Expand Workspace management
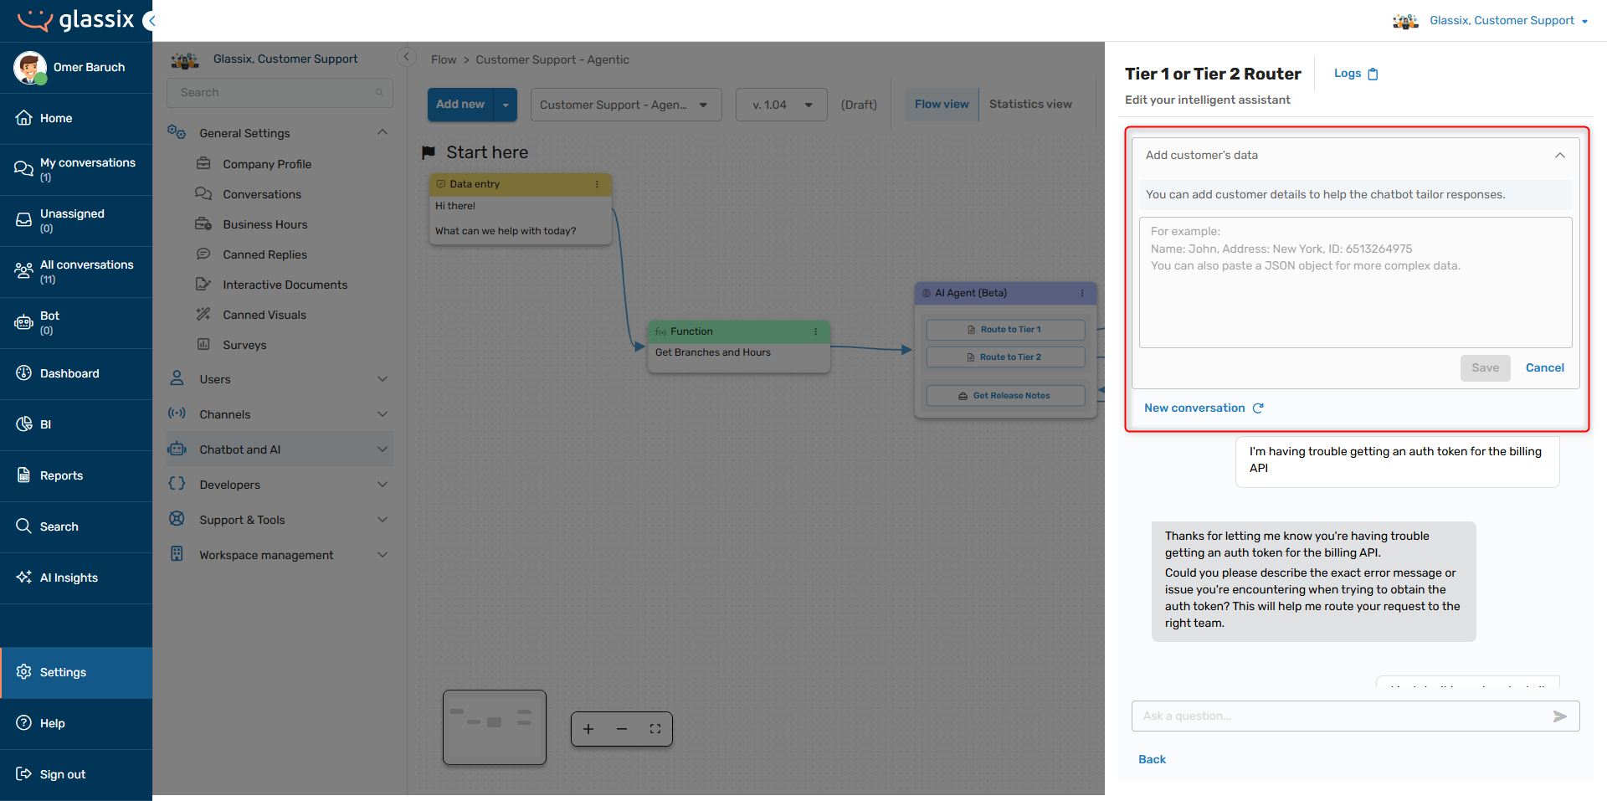 [x=382, y=555]
